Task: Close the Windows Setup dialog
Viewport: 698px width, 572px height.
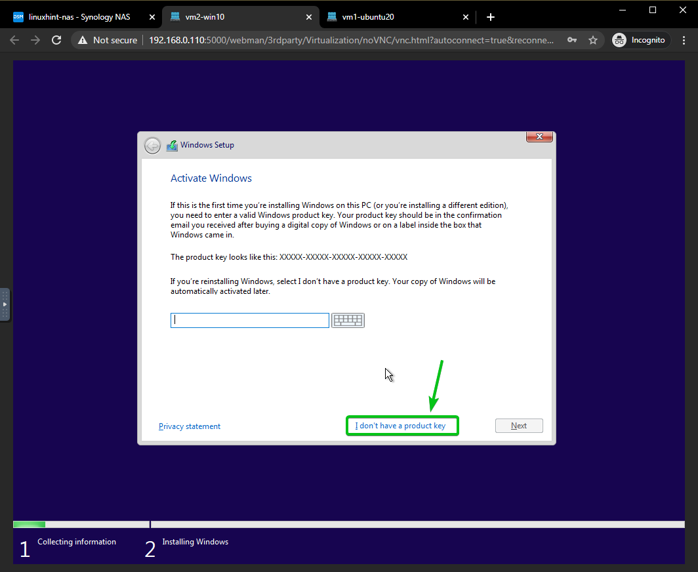Action: 539,136
